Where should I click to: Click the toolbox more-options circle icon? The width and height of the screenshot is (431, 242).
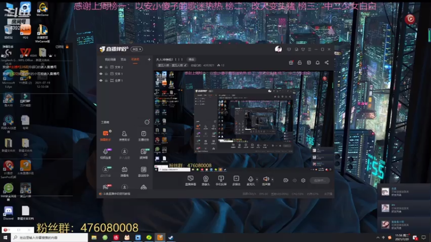(x=147, y=122)
